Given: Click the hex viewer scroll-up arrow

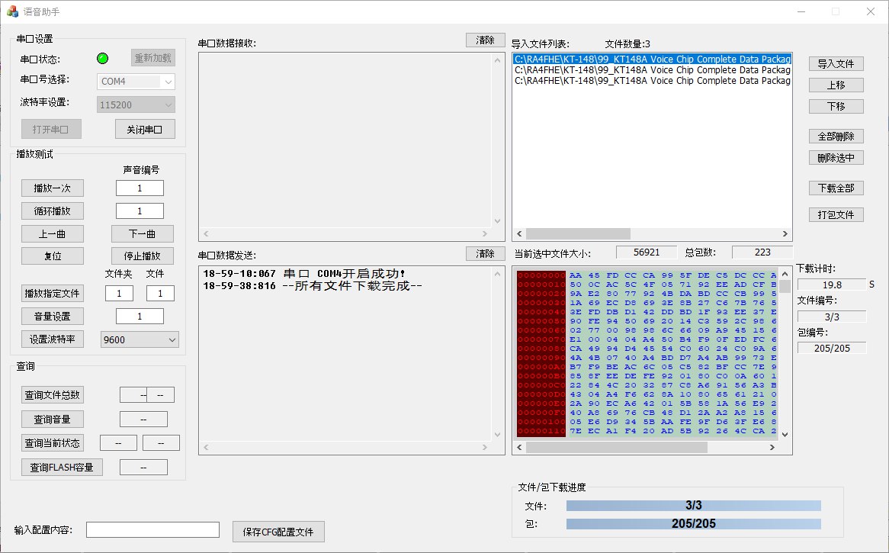Looking at the screenshot, I should coord(785,274).
